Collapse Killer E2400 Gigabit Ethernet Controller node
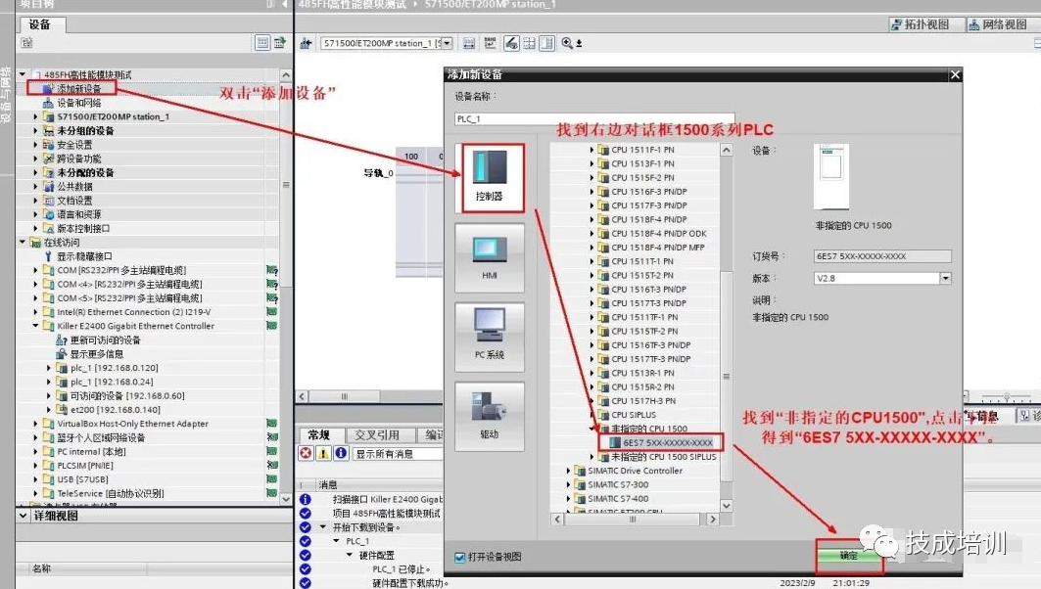Screen dimensions: 1041x589 pyautogui.click(x=35, y=326)
